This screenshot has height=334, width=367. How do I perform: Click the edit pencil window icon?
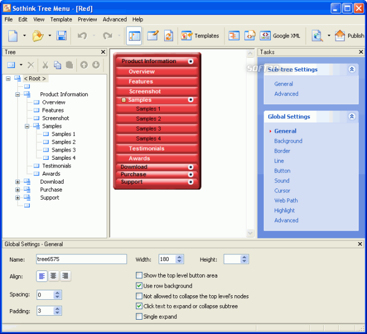[153, 36]
